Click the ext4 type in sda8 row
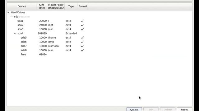This screenshot has height=111, width=199. coord(68,50)
